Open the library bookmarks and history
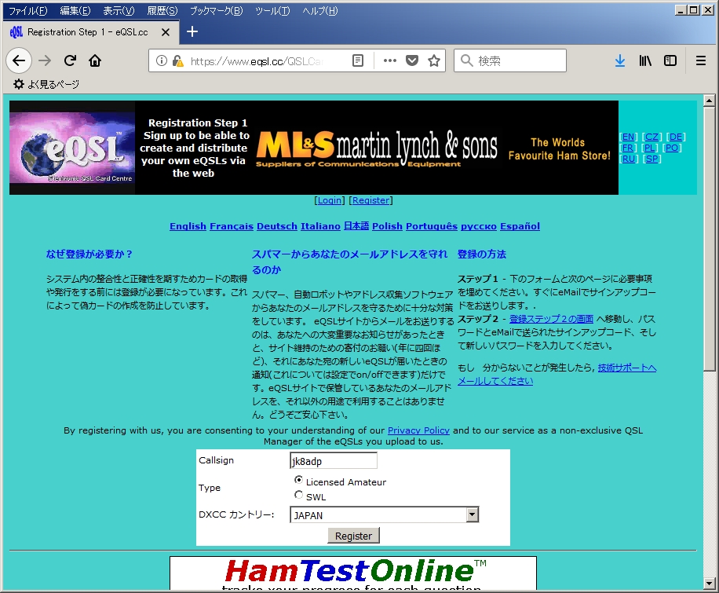The image size is (719, 593). 645,60
